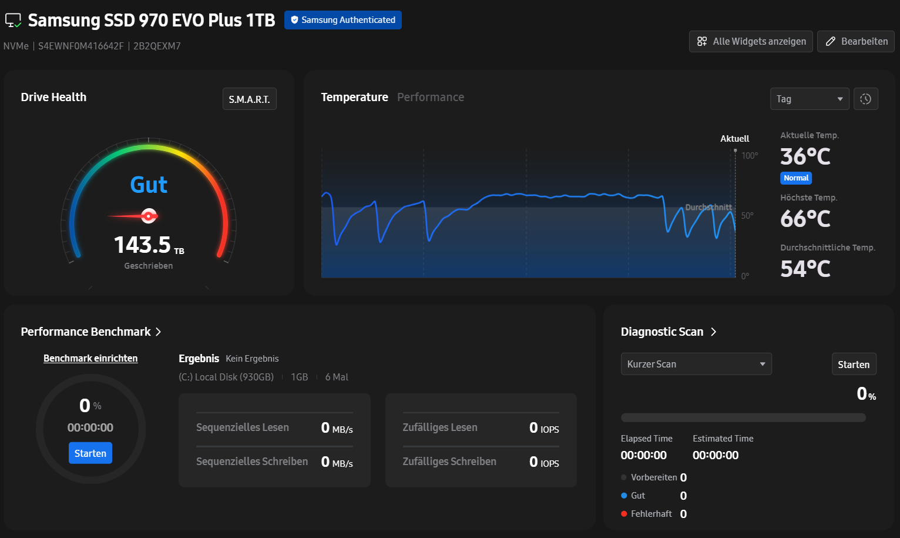Click the Gut health status text
The image size is (900, 538).
[x=149, y=185]
